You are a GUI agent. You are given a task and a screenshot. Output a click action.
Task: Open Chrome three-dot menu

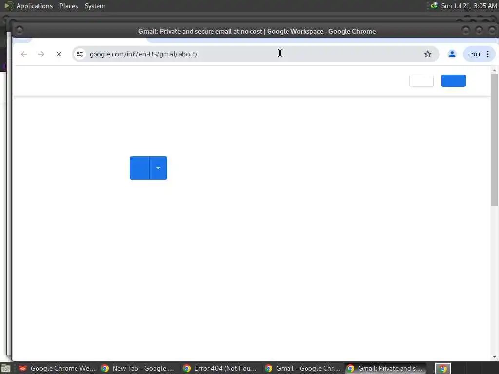point(488,54)
